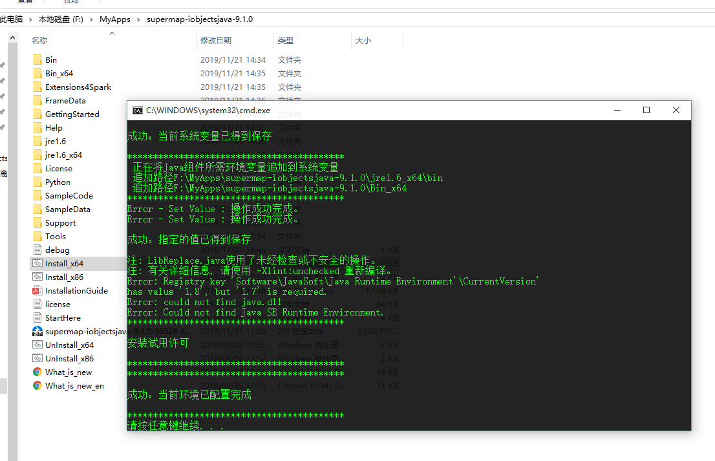This screenshot has width=715, height=461.
Task: Click the lowercase license text file icon
Action: point(37,304)
